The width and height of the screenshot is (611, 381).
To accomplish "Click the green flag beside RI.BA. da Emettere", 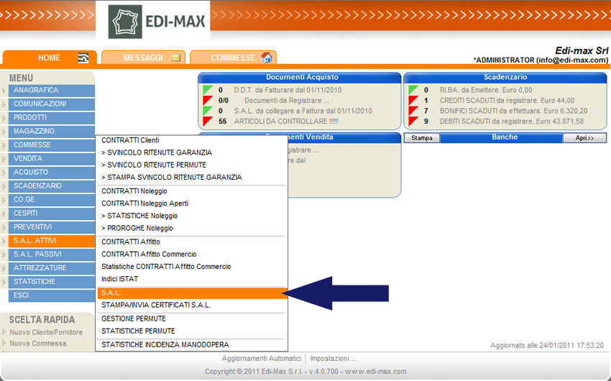I will tap(413, 90).
